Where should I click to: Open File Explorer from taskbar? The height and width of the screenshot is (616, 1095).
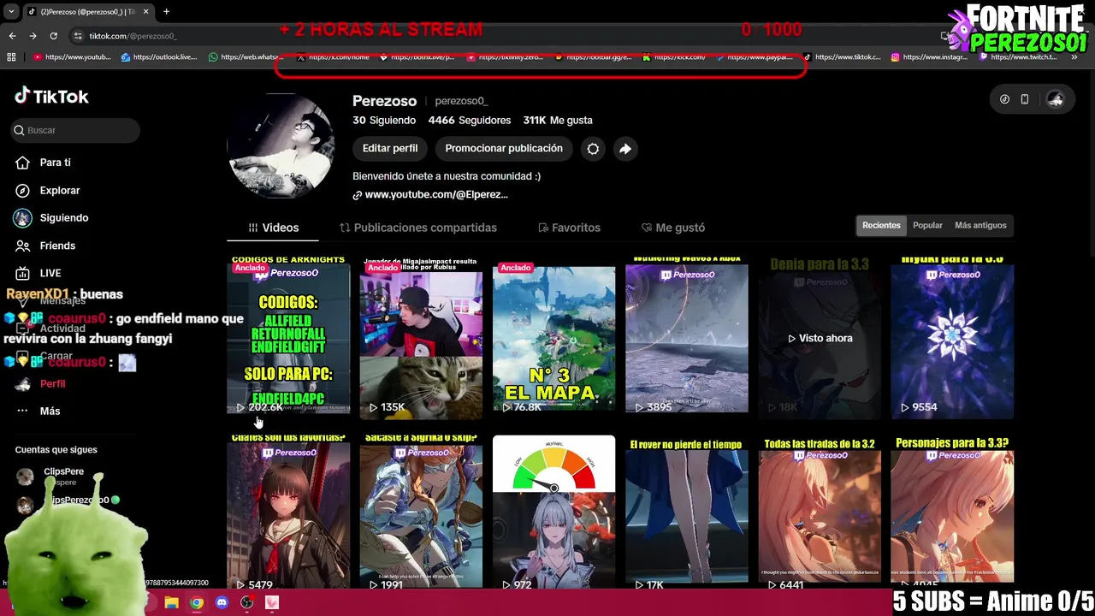click(x=171, y=602)
